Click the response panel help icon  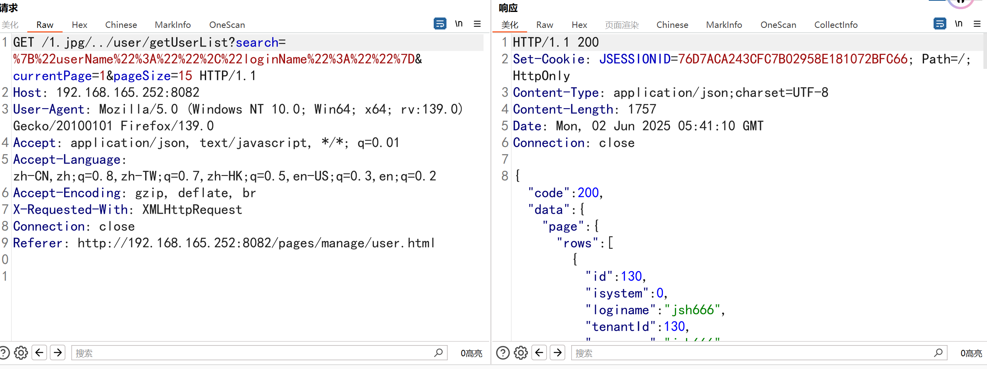[503, 353]
